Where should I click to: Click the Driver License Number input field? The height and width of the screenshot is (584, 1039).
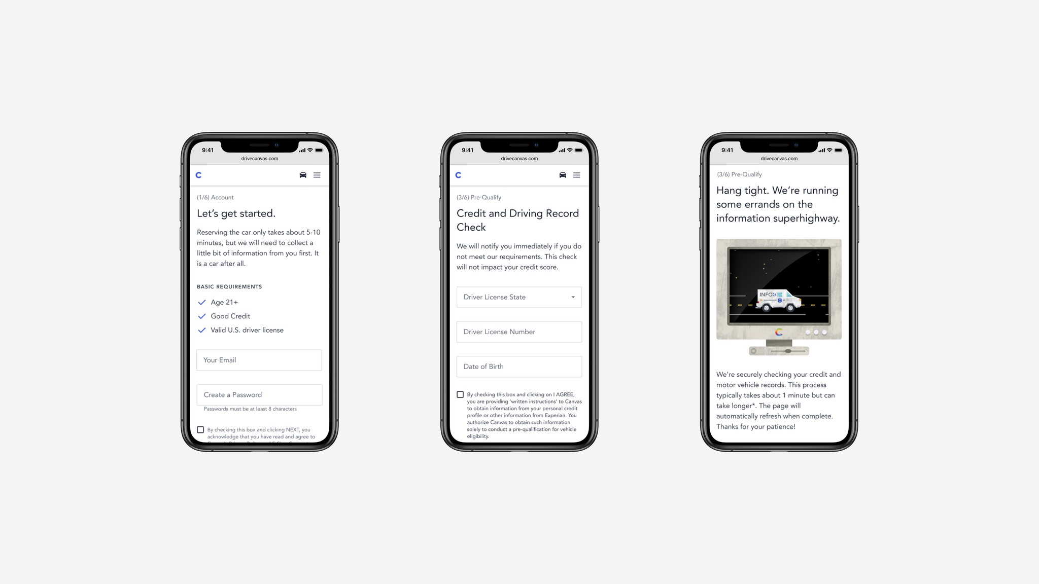coord(519,332)
